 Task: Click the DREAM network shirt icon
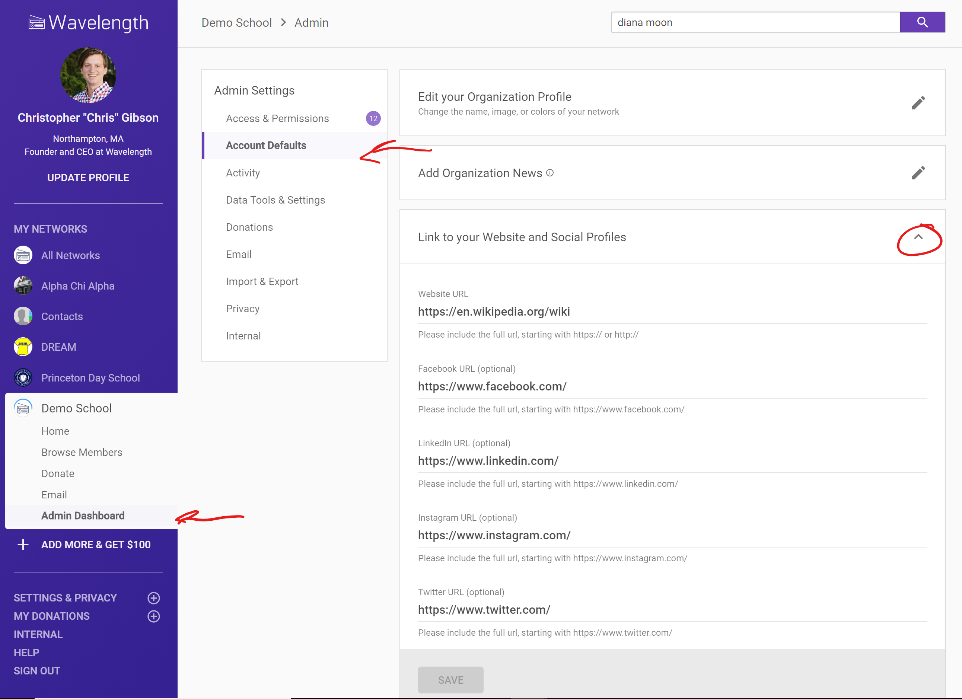click(23, 347)
